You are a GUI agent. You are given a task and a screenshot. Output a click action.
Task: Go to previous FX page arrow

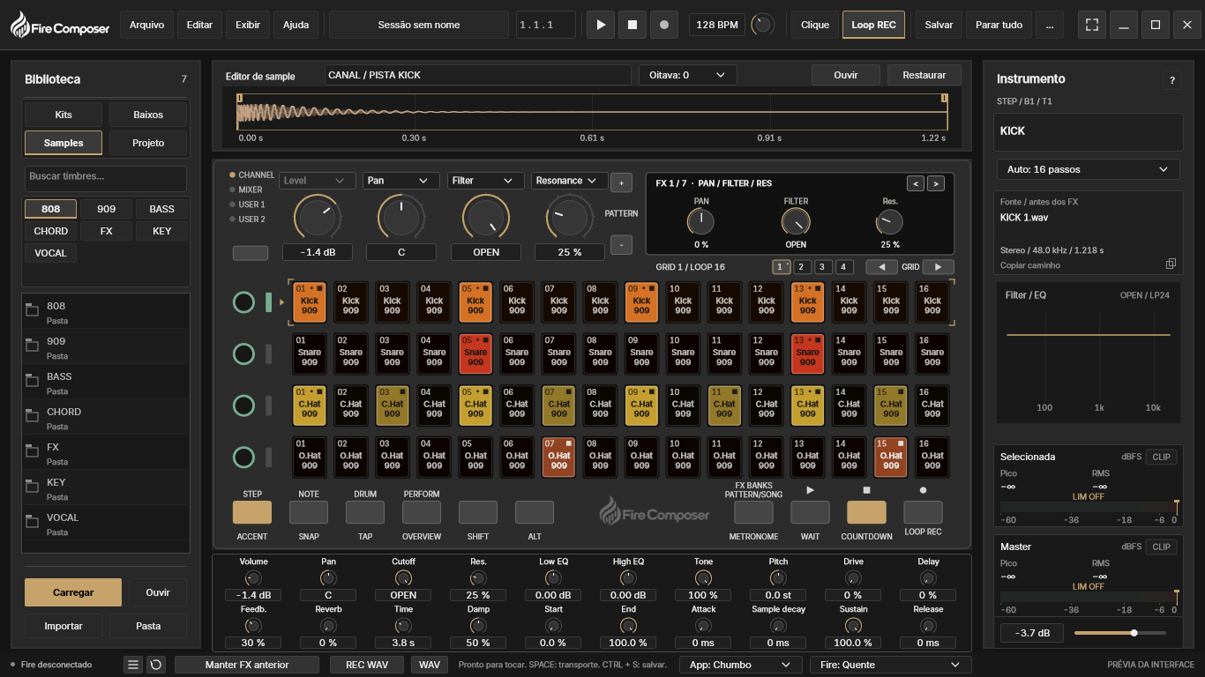click(x=916, y=183)
